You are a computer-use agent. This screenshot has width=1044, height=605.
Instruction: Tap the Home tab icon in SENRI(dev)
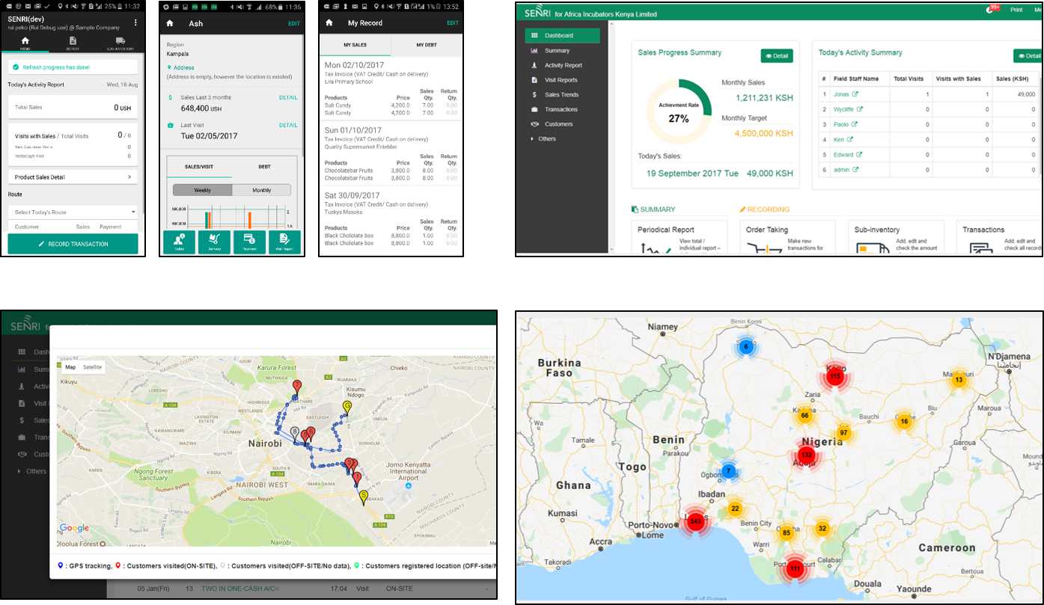[x=25, y=43]
